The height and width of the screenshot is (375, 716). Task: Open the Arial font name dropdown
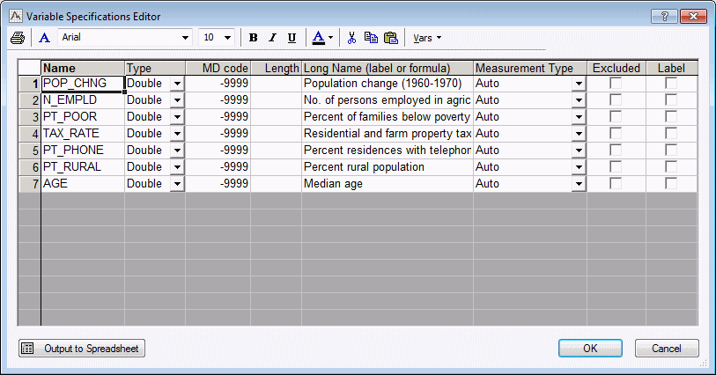coord(185,38)
